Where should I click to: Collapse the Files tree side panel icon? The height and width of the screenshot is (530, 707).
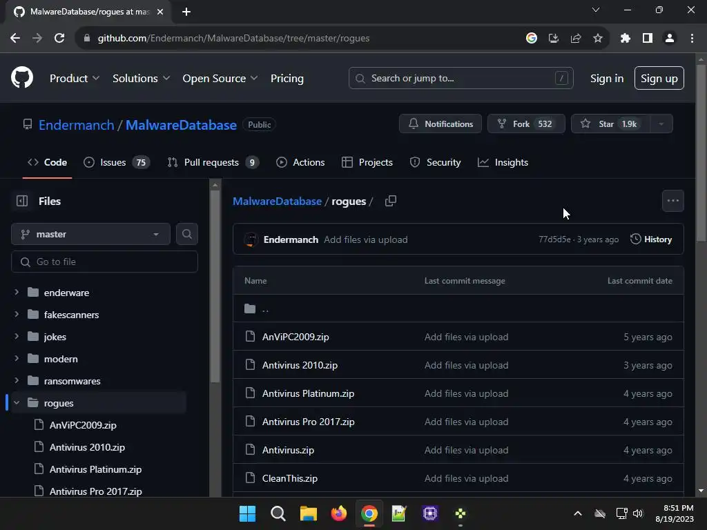(22, 201)
